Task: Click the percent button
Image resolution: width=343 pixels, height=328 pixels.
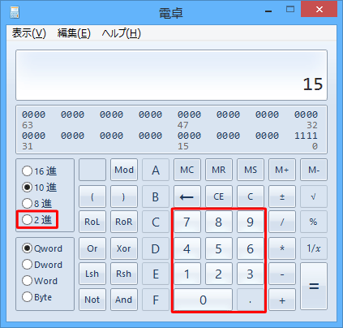Action: tap(314, 222)
